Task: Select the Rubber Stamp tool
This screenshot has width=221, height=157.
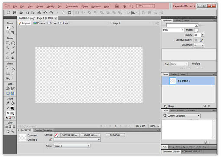Action: coord(13,58)
